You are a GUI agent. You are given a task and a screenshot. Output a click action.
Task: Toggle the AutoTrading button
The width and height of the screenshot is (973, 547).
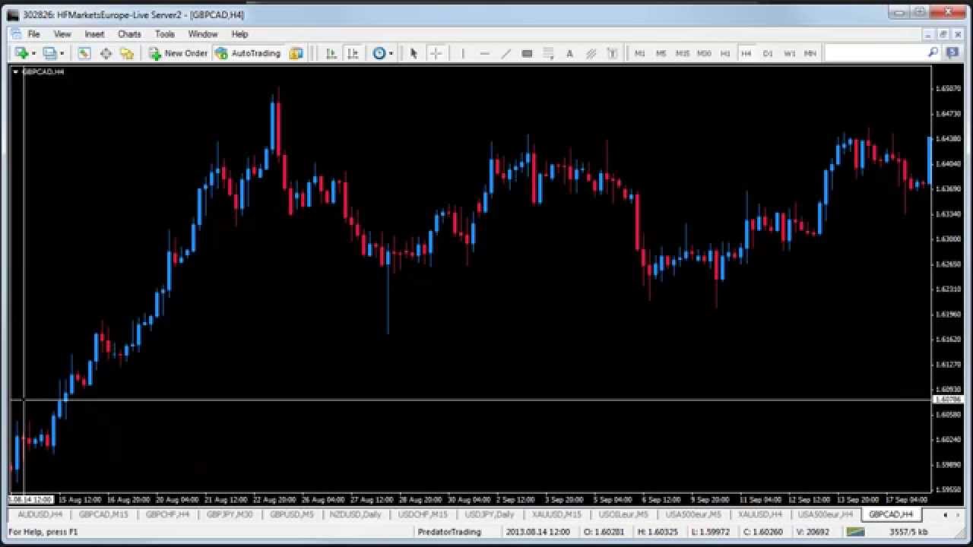(249, 53)
